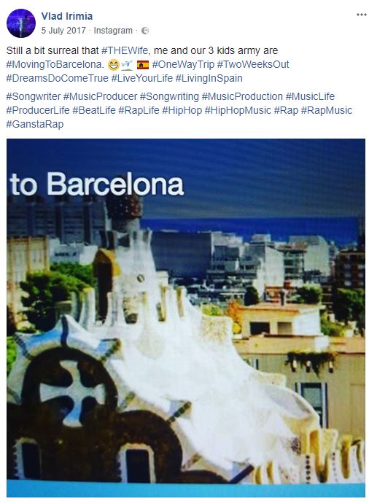This screenshot has height=504, width=369.
Task: Open Vlad Irimia's profile picture
Action: click(x=21, y=23)
